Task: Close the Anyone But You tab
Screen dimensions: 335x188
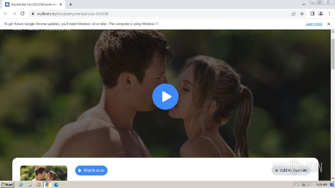Action: pyautogui.click(x=61, y=4)
